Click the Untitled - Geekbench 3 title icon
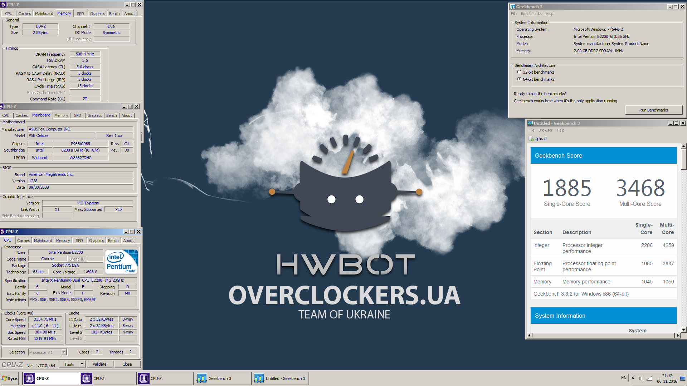687x386 pixels. coord(530,123)
